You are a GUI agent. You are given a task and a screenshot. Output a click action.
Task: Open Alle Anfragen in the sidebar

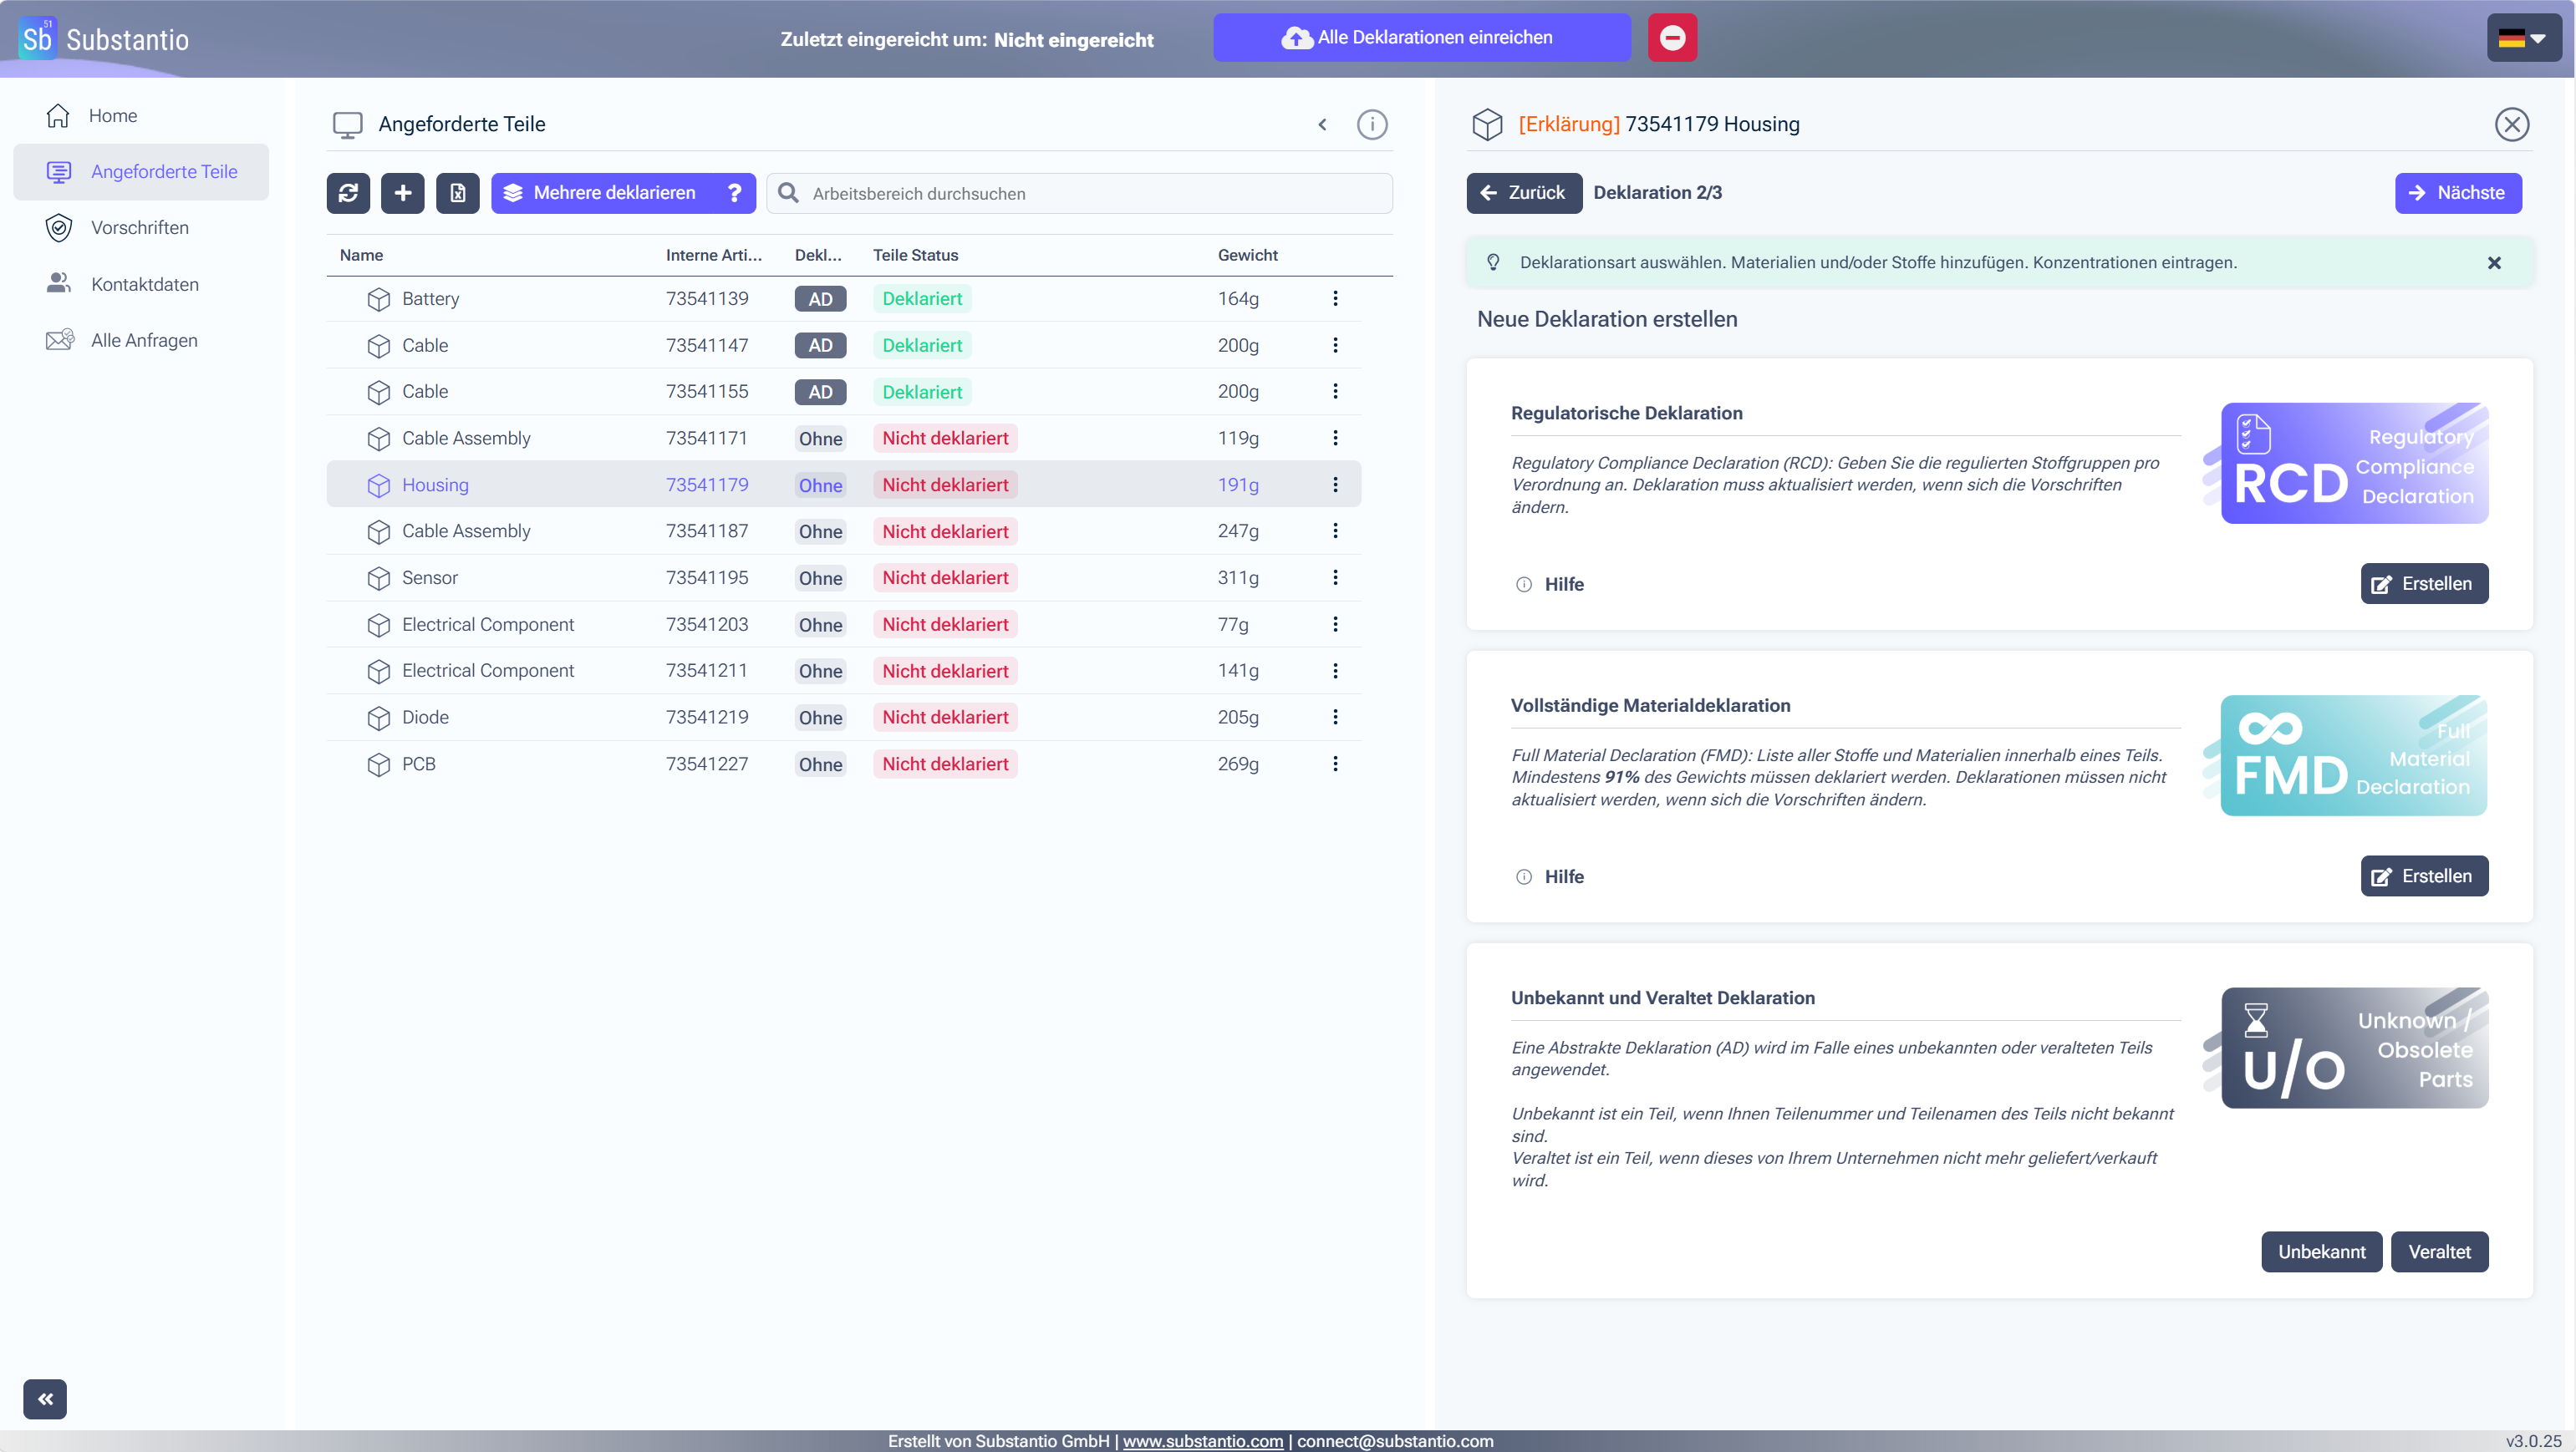pos(144,341)
